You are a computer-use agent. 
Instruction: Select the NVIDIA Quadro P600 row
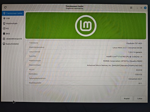coord(86,61)
